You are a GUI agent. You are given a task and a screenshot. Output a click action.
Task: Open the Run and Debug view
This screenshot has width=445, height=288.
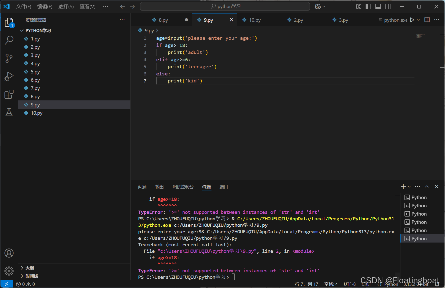coord(9,76)
